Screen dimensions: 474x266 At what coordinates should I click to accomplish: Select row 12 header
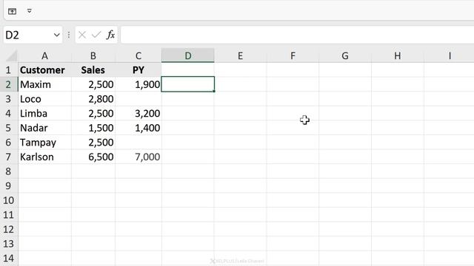click(8, 229)
